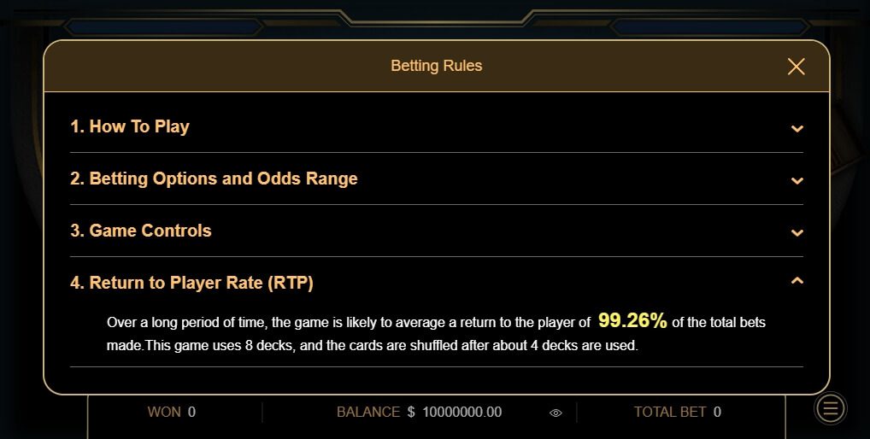This screenshot has width=870, height=439.
Task: Click Return to Player Rate (RTP) heading
Action: click(191, 283)
